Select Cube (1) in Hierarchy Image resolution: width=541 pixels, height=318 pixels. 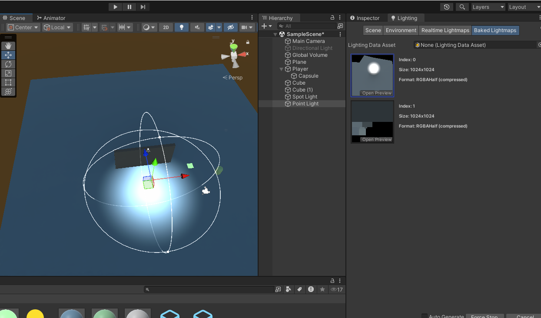(302, 90)
